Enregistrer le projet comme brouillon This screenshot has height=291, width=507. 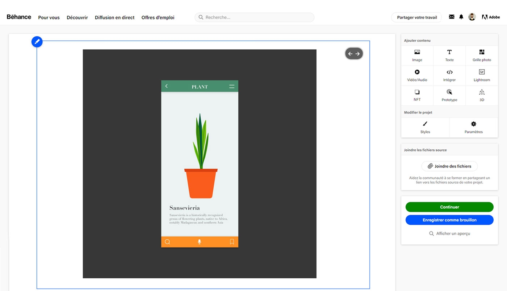449,220
